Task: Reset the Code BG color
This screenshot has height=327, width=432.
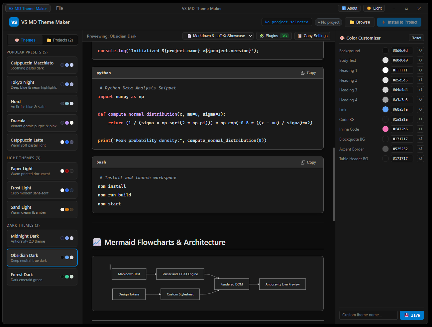Action: tap(420, 119)
